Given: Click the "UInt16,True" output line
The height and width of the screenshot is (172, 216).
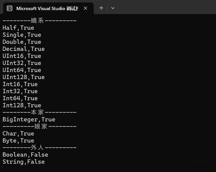Looking at the screenshot, I should [22, 56].
